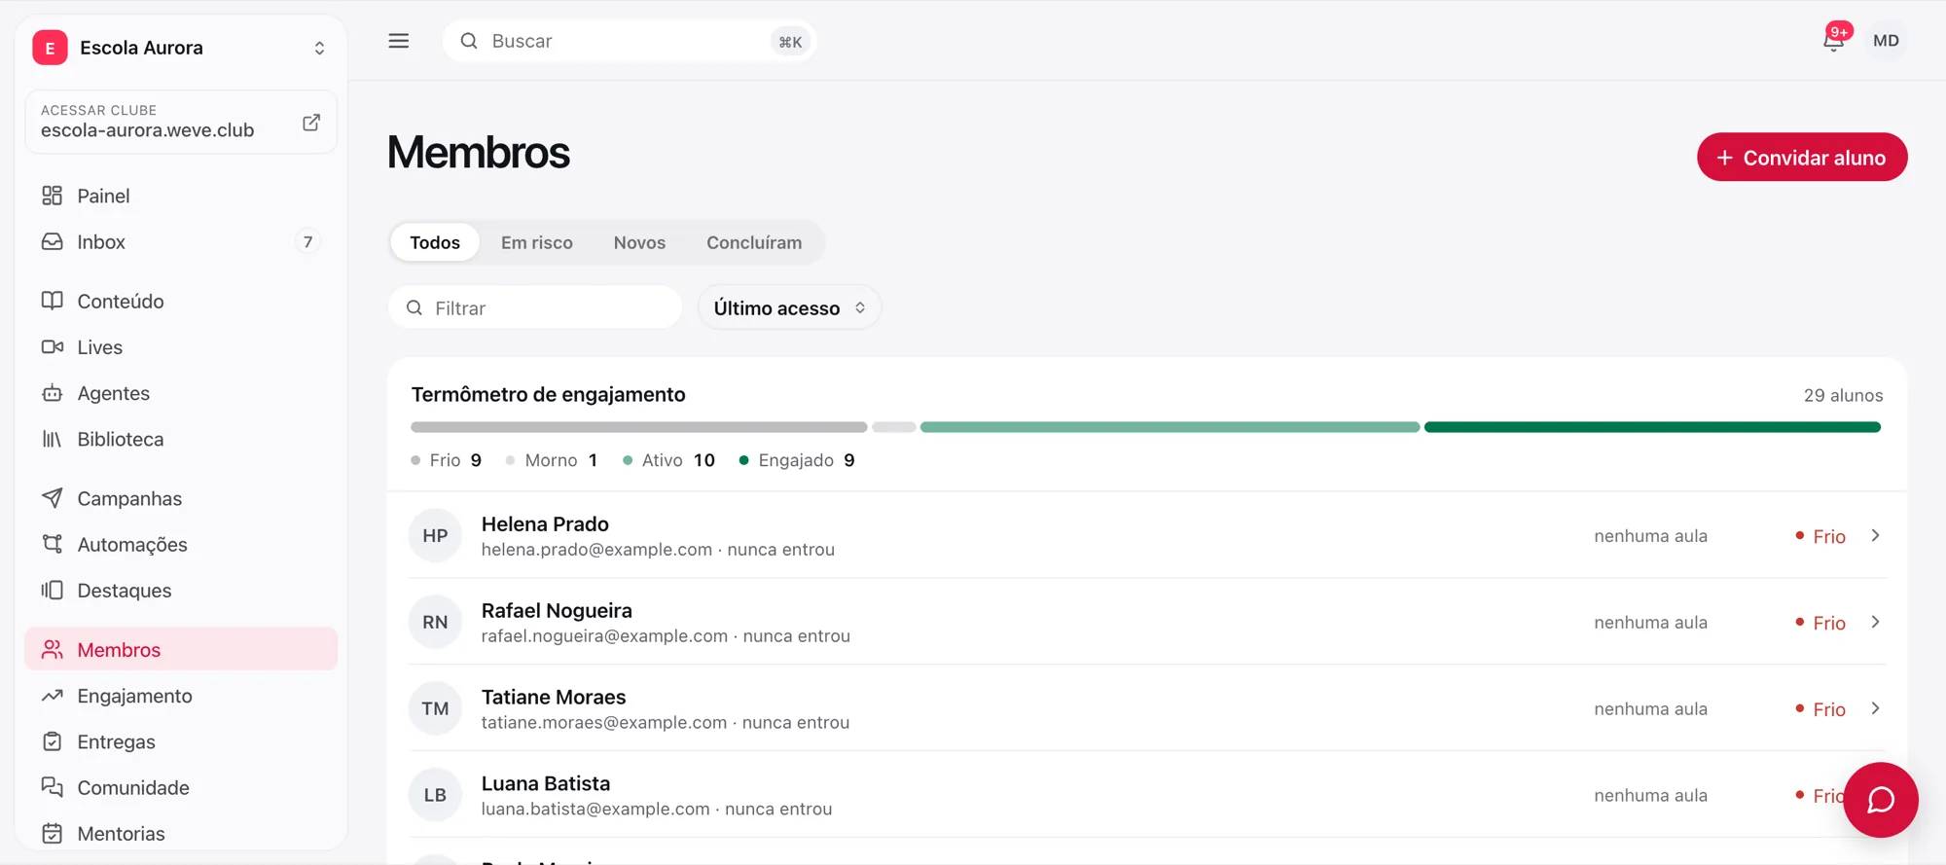This screenshot has height=865, width=1946.
Task: Open Luana Batista's member name
Action: pos(546,783)
